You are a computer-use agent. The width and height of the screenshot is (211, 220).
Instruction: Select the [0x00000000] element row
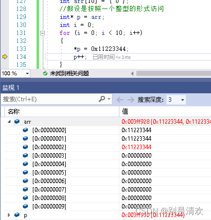pos(108,130)
